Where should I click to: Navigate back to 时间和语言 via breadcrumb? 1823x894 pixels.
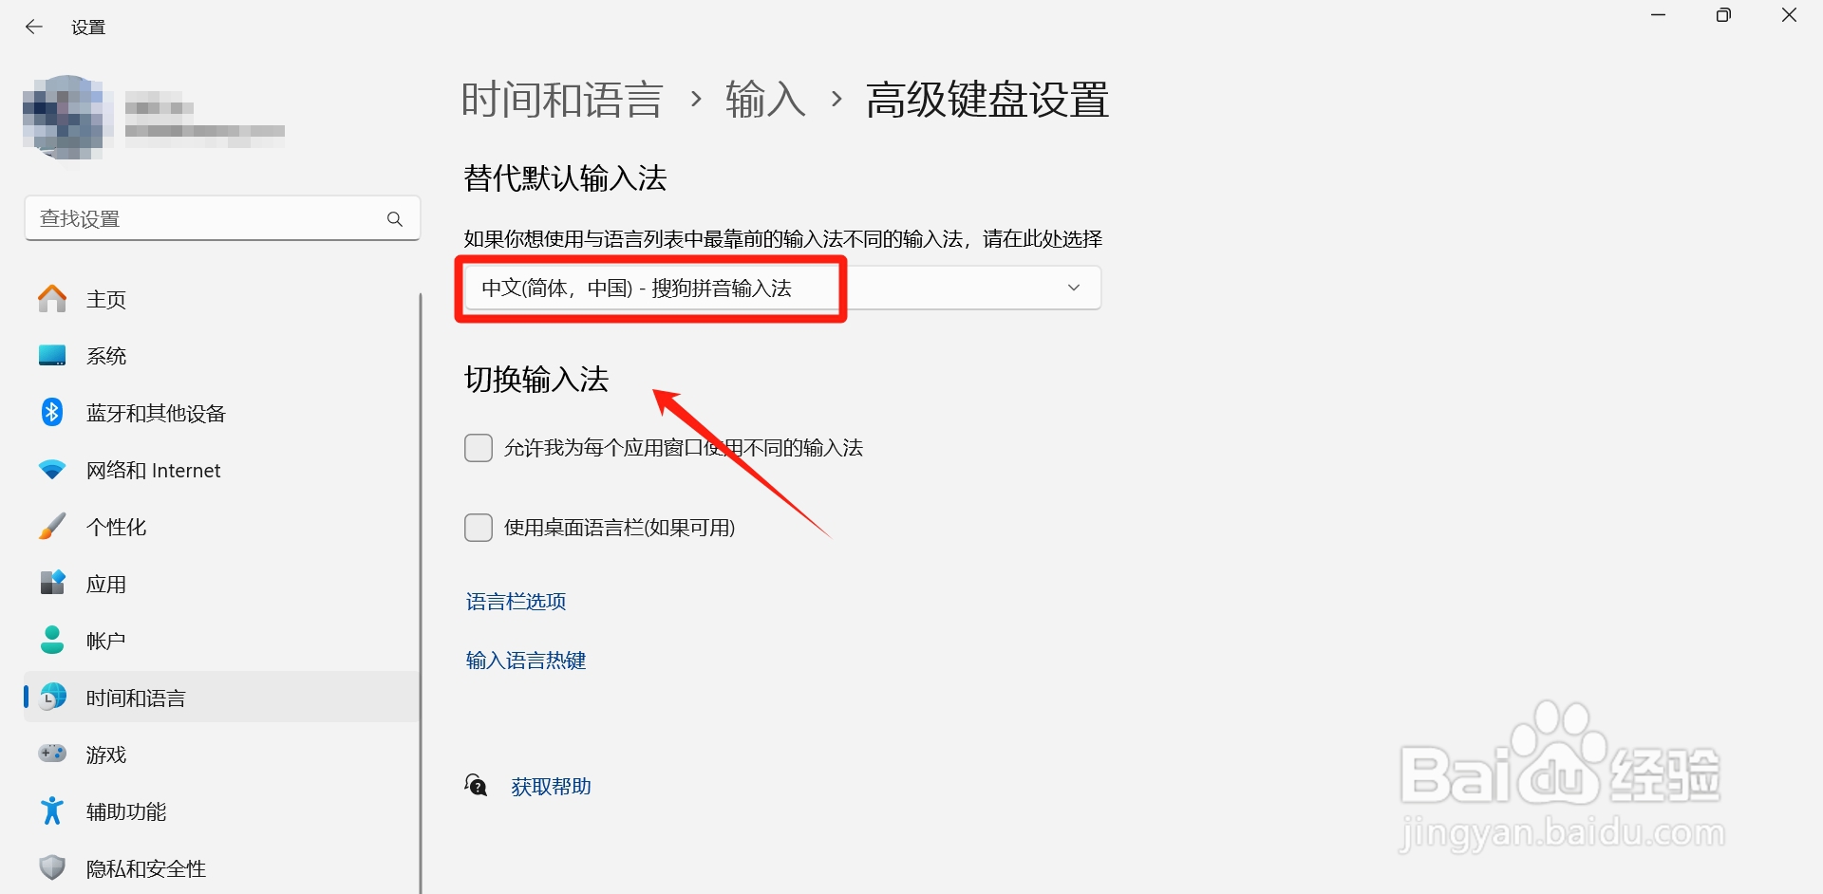pyautogui.click(x=560, y=99)
